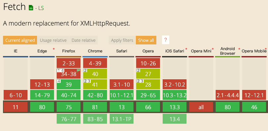Select the IE 11 current version cell
Screen dimensions: 268x131
16,107
